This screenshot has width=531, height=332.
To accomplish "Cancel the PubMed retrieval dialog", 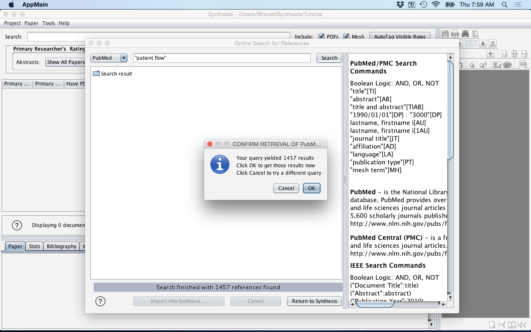I will point(286,188).
